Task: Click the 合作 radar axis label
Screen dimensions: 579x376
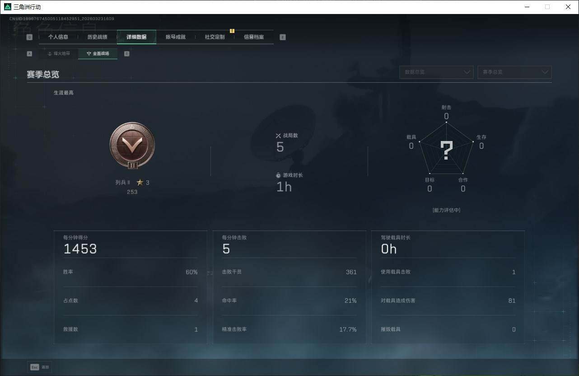Action: point(463,180)
